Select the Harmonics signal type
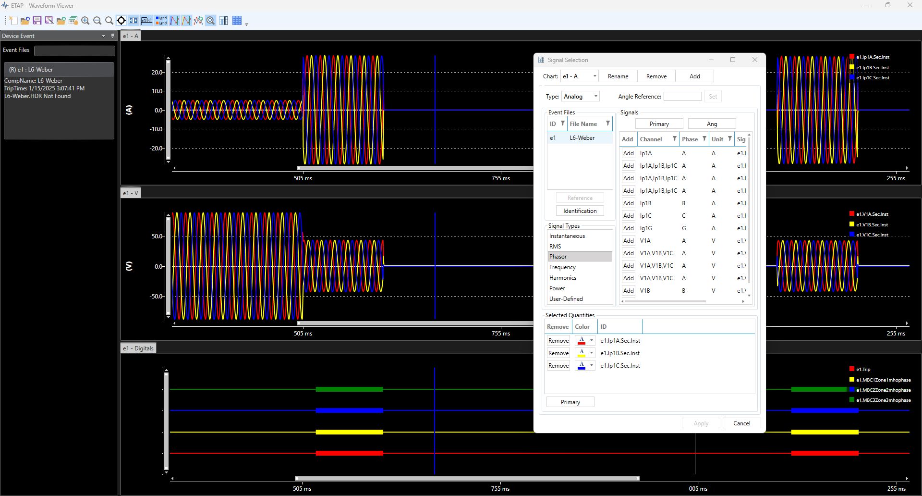 (x=563, y=278)
